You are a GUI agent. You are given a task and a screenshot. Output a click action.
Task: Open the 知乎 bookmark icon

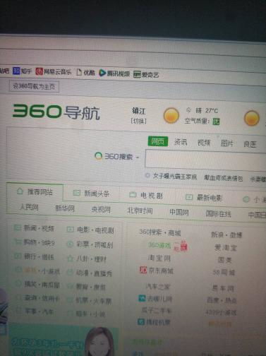point(16,71)
